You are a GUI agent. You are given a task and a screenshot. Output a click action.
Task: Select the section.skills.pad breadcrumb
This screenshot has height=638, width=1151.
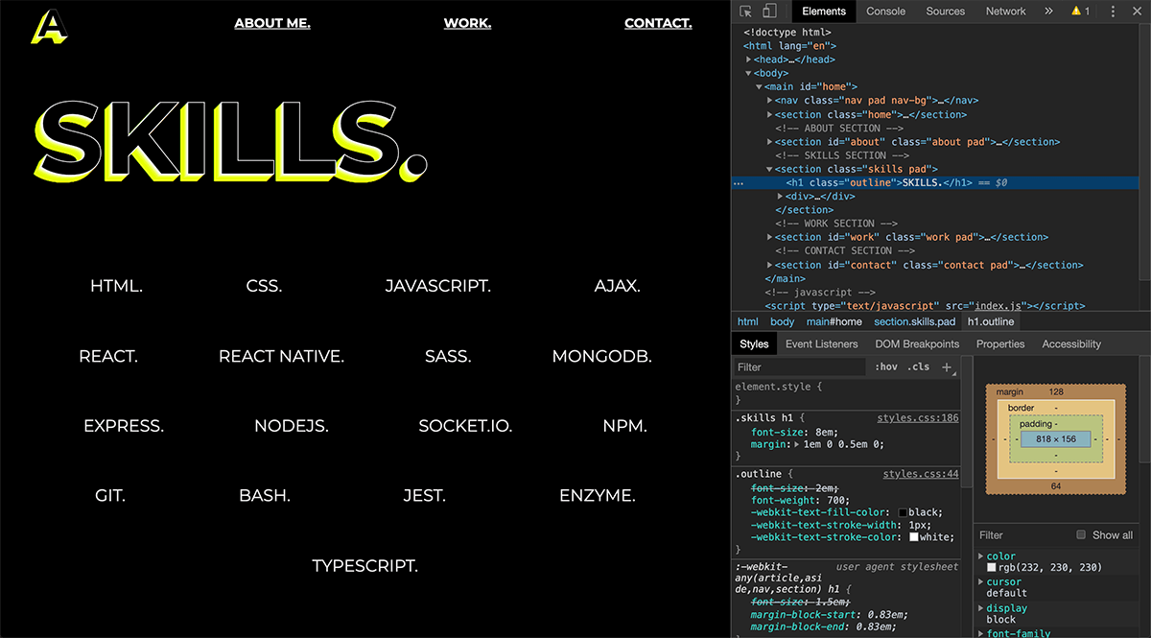click(914, 321)
